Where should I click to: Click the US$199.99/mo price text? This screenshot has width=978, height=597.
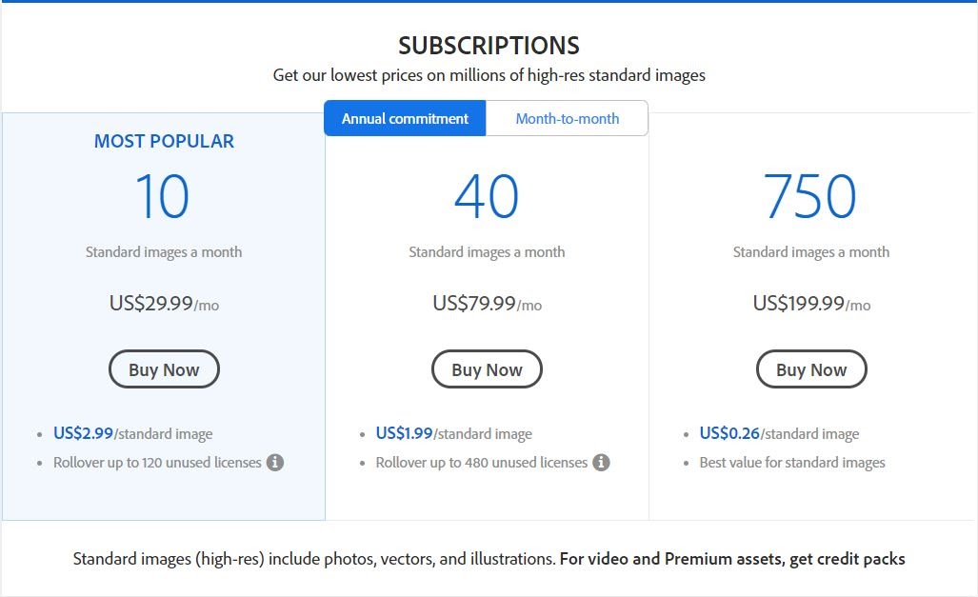coord(811,304)
